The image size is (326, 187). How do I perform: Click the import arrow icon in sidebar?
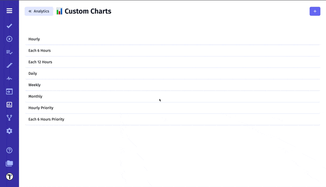(9, 91)
